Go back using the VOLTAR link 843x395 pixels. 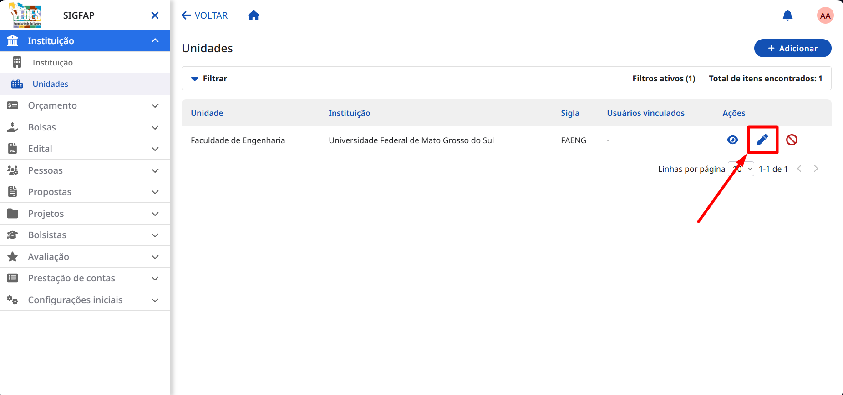tap(205, 15)
